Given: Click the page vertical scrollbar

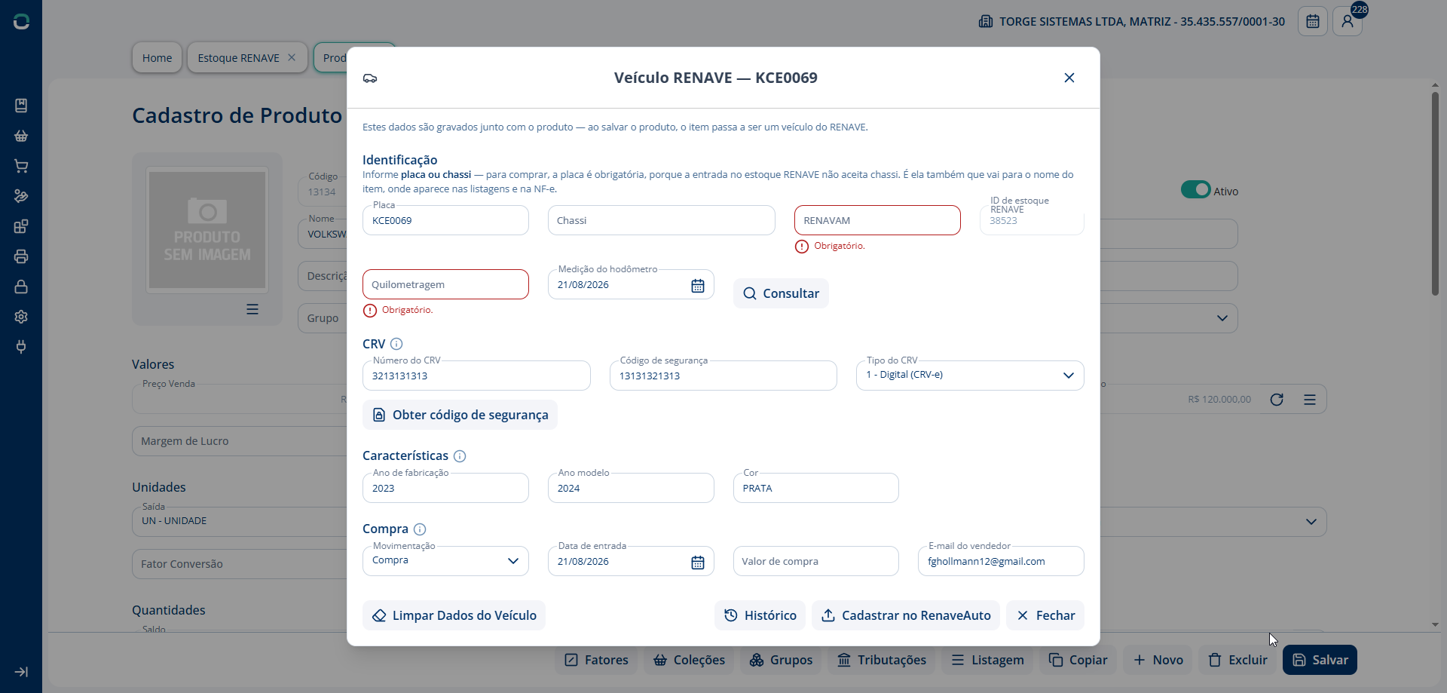Looking at the screenshot, I should pos(1435,193).
